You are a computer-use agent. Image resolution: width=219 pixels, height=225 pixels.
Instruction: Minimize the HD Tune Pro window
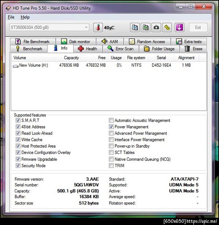coord(181,7)
